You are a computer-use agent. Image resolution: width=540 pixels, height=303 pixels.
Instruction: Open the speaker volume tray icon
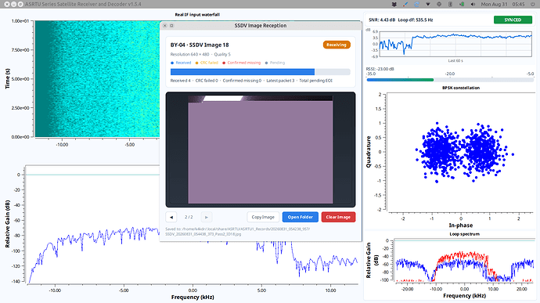473,4
